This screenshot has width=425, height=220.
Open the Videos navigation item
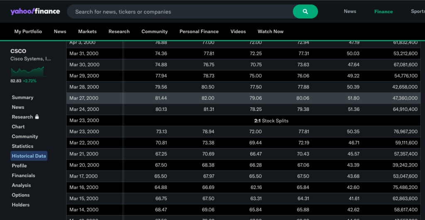238,32
